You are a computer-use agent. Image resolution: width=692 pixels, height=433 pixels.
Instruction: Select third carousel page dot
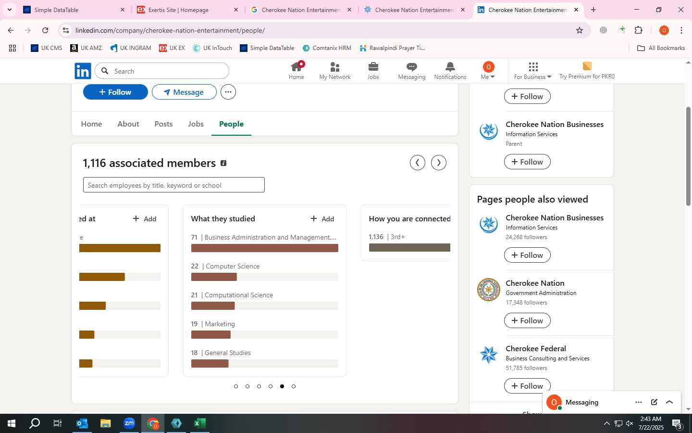pos(259,386)
